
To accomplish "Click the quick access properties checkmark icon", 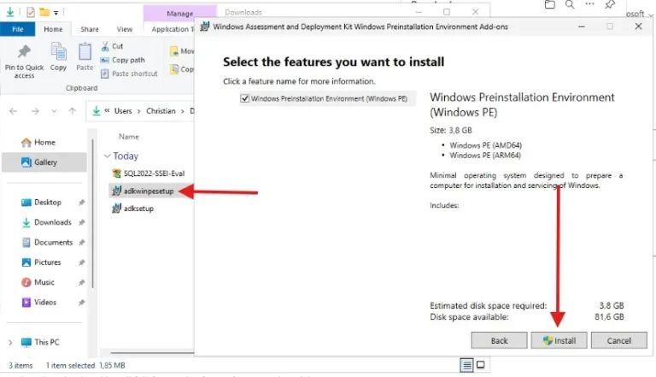I will 31,13.
